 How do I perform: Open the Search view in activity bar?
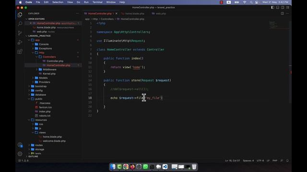click(20, 24)
